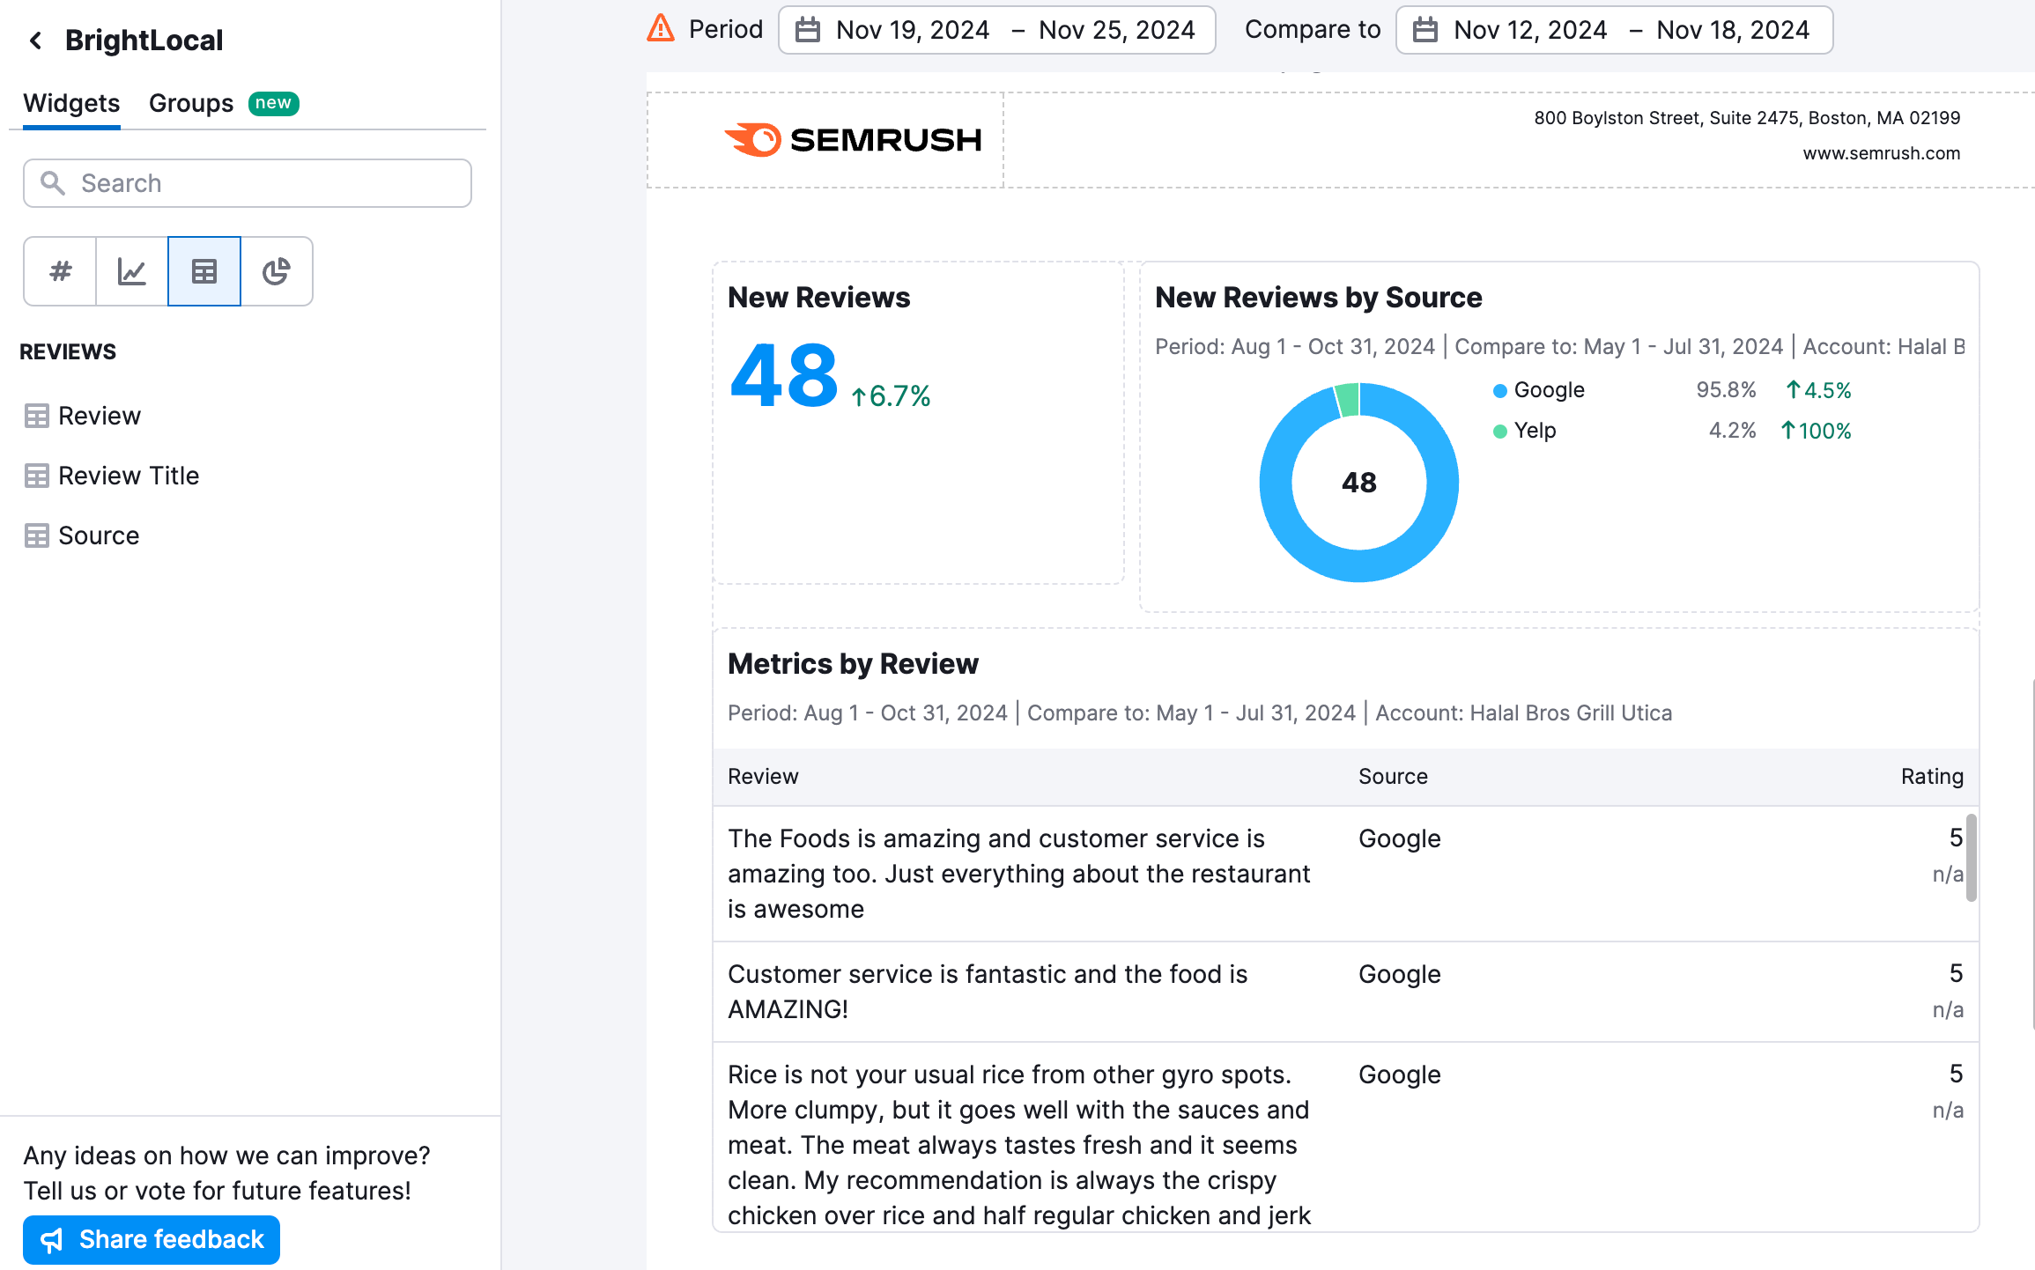Select the number widget type icon
This screenshot has height=1270, width=2035.
click(x=58, y=271)
